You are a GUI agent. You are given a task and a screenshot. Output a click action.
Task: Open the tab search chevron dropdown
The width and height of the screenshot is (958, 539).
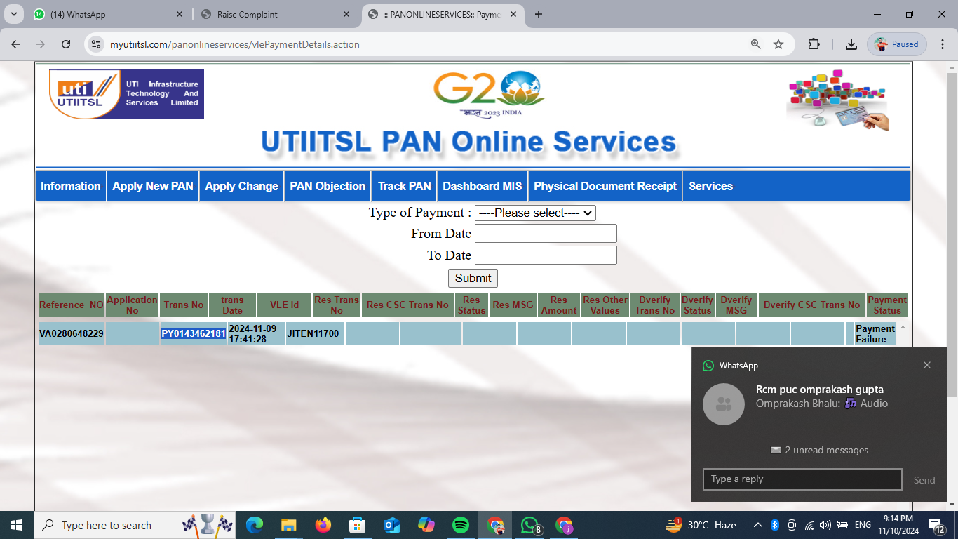coord(13,14)
